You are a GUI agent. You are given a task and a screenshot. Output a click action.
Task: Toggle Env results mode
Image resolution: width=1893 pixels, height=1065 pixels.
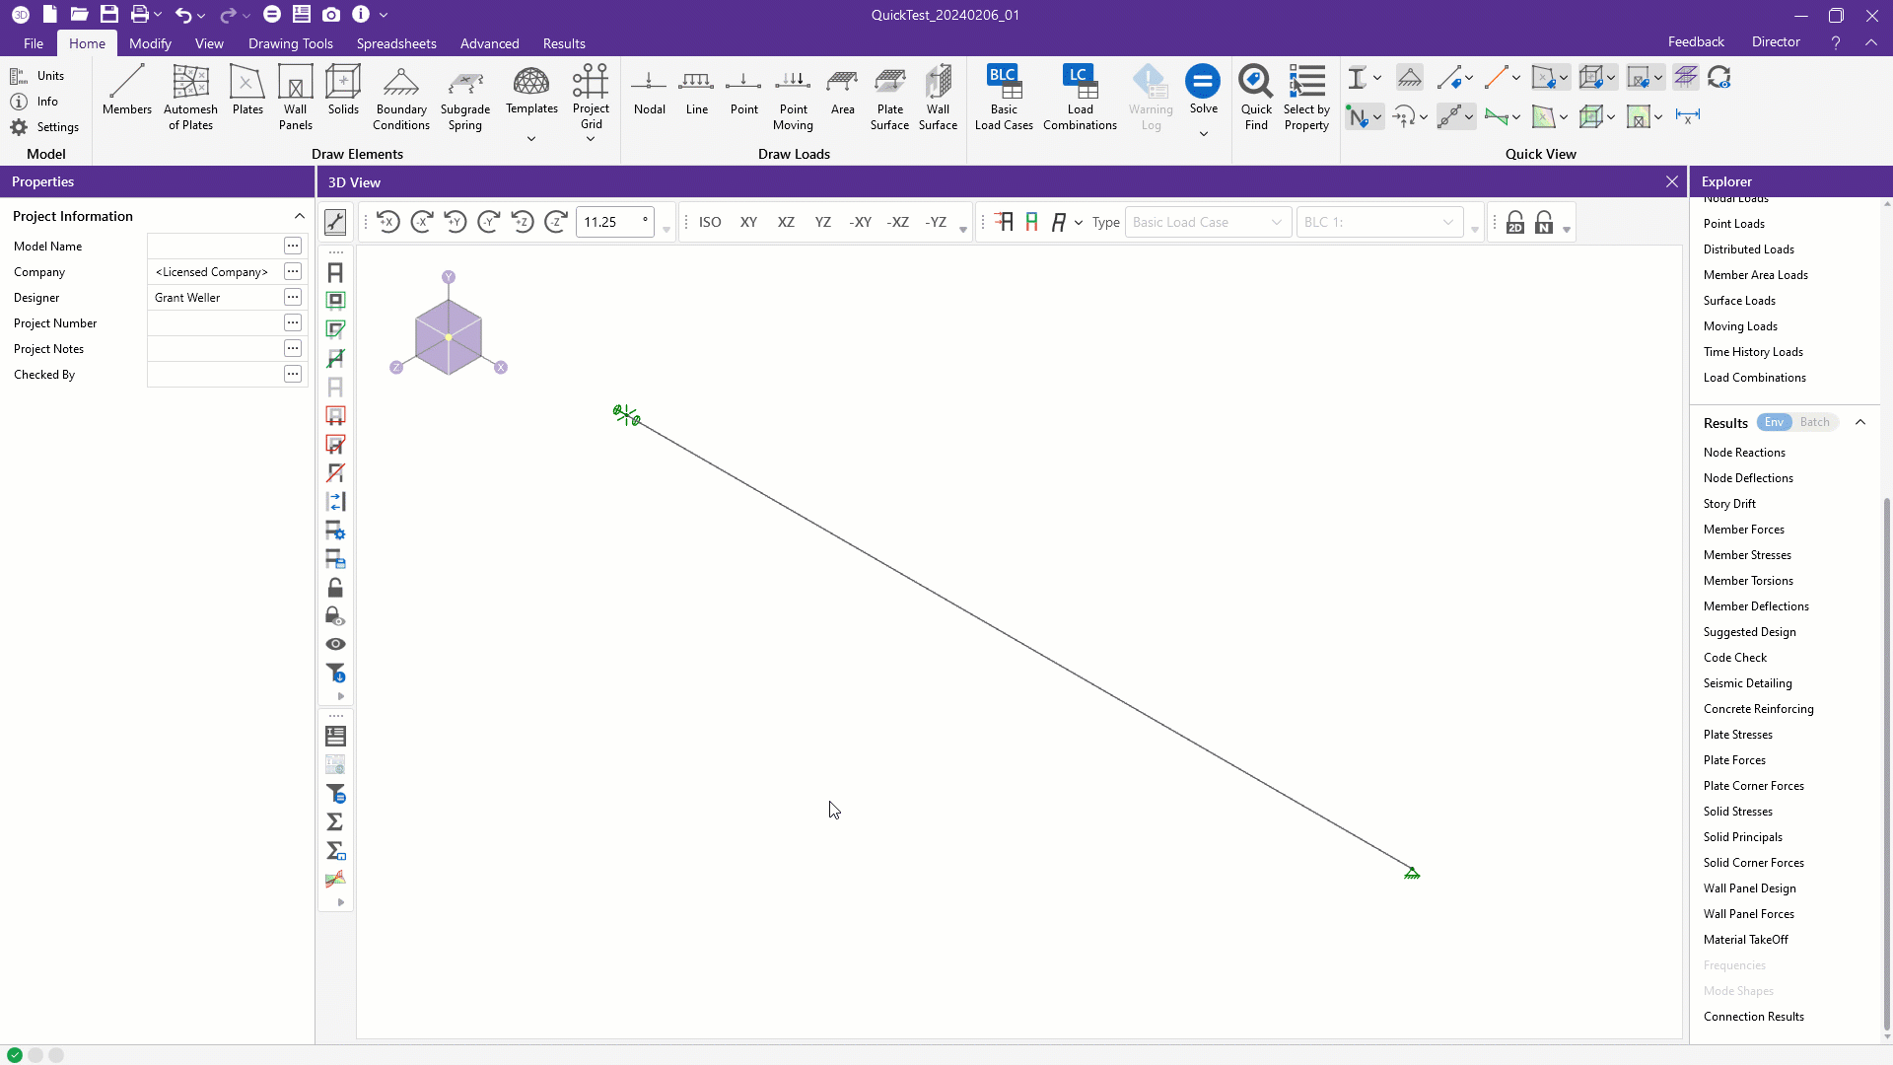coord(1774,422)
